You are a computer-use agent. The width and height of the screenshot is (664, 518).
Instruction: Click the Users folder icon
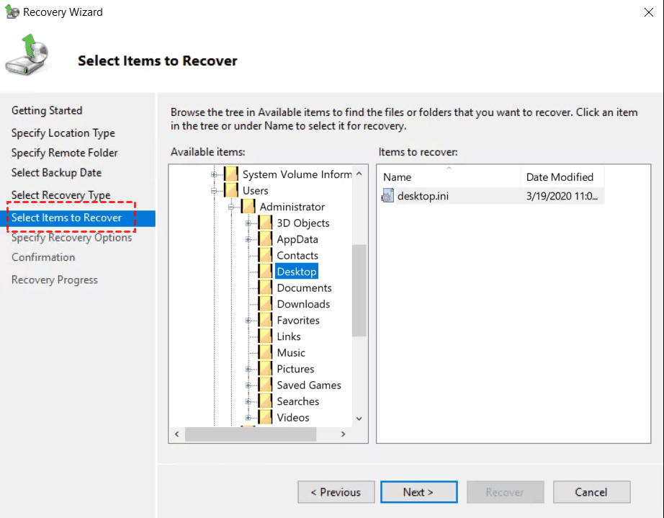[x=231, y=191]
